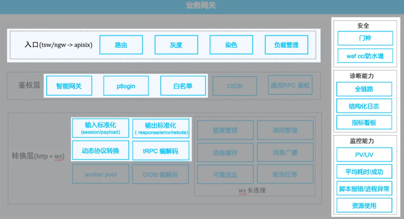Click the 路由 box in the entry layer
404x219 pixels.
121,45
